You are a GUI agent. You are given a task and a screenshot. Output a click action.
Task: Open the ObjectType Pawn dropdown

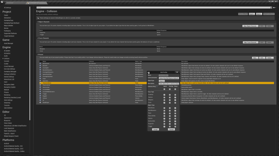[162, 81]
